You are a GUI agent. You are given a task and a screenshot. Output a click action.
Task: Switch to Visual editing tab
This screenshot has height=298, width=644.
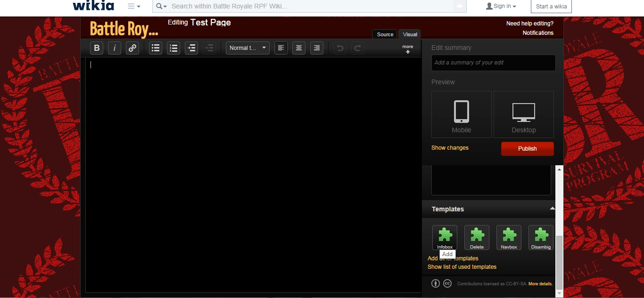point(410,34)
